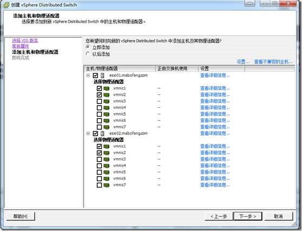Screen dimensions: 302x231
Task: Uncheck vmnic2 checkbox under esxi01
Action: click(99, 95)
